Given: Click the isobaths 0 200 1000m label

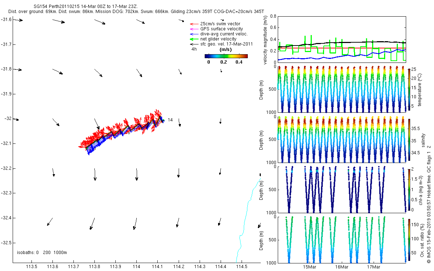Looking at the screenshot, I should coord(42,252).
